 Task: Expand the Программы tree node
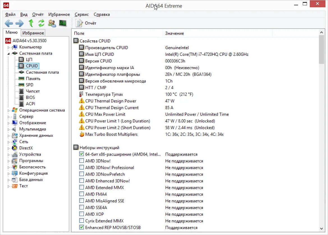(x=9, y=161)
